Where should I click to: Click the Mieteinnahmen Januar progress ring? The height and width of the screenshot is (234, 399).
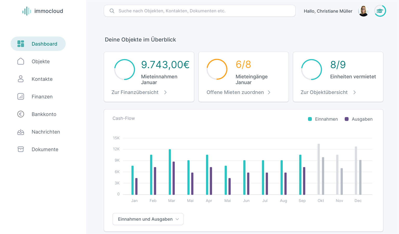click(125, 69)
